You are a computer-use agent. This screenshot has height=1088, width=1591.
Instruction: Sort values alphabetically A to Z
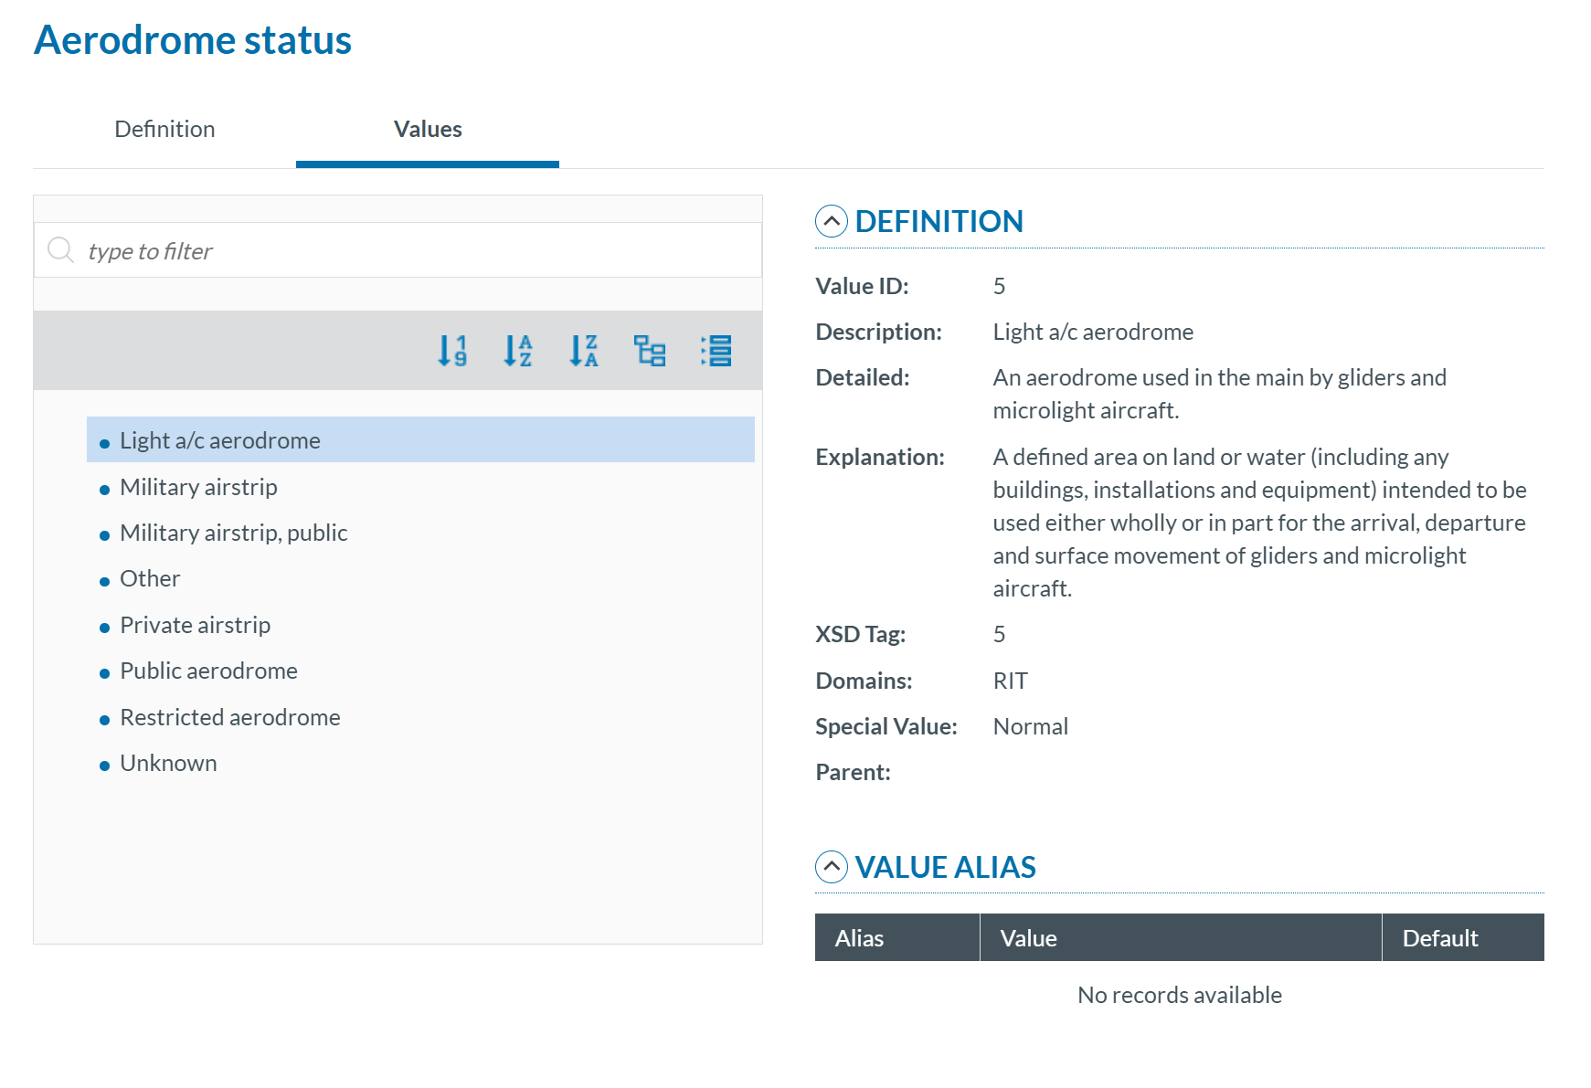click(x=518, y=351)
